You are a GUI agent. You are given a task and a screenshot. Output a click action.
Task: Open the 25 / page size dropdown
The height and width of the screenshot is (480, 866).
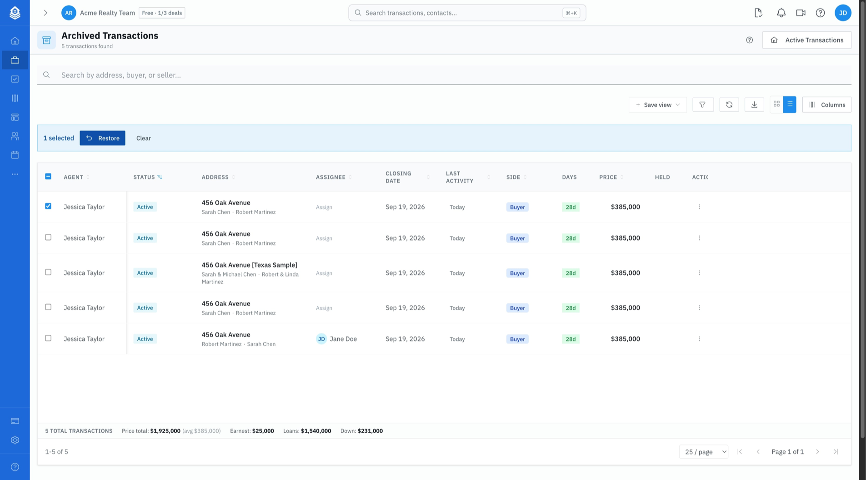point(703,452)
